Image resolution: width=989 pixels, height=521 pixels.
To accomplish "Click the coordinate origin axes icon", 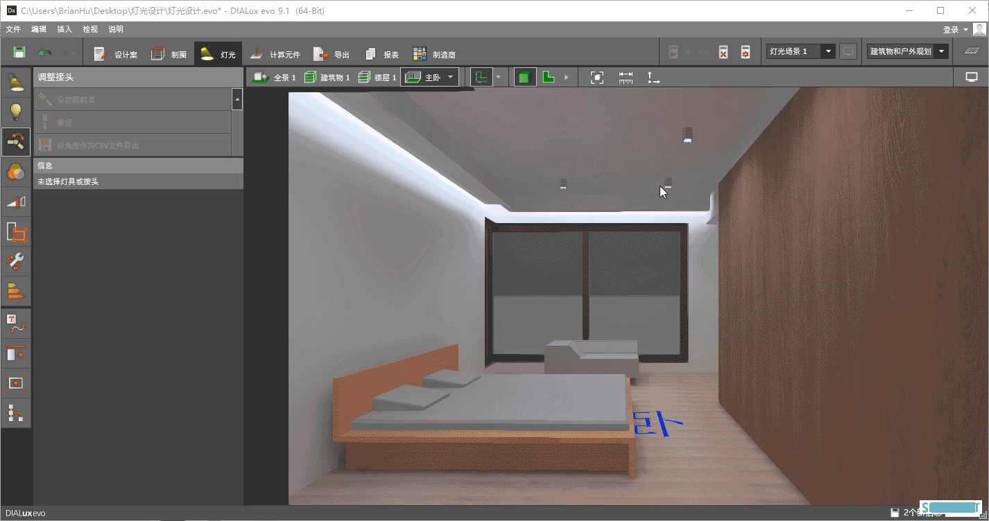I will coord(653,78).
